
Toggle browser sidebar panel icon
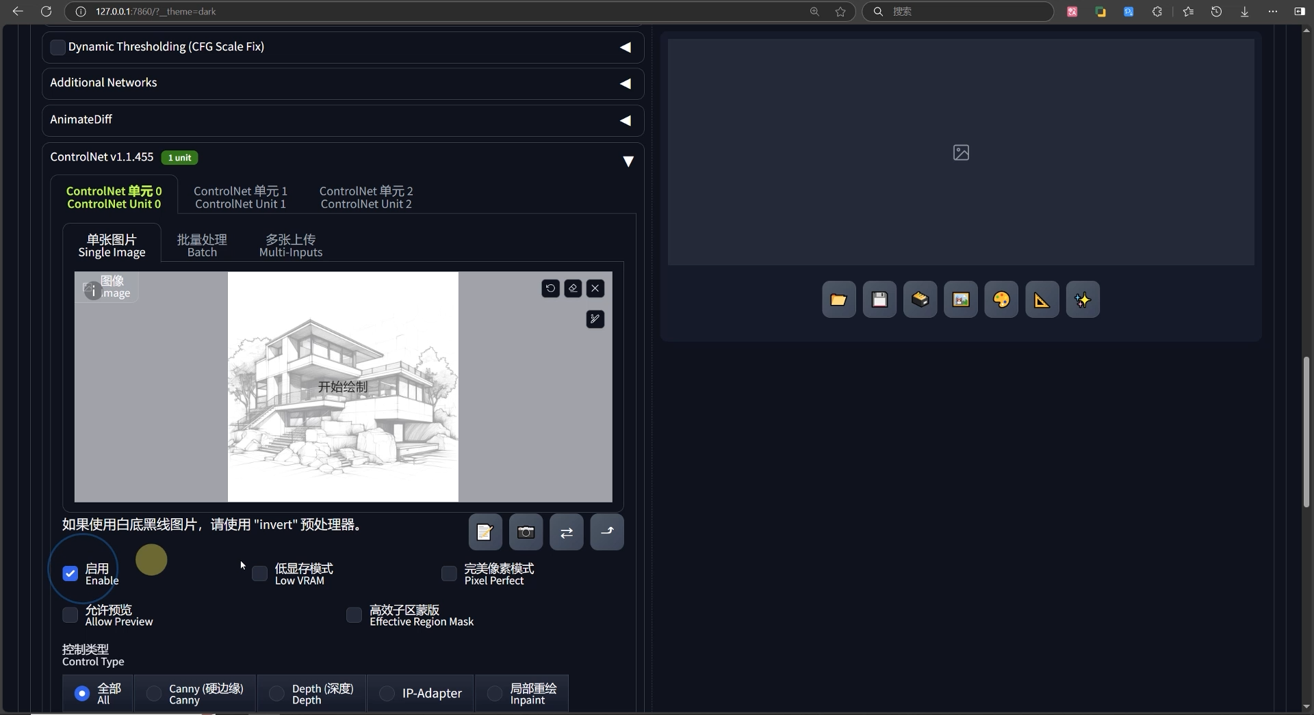click(1299, 12)
